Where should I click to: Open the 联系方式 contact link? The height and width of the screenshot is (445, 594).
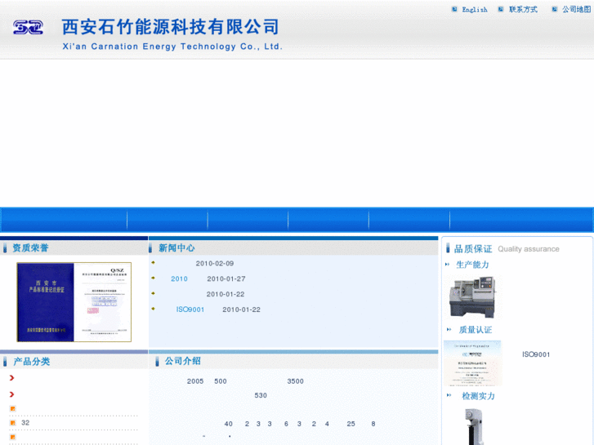(523, 10)
